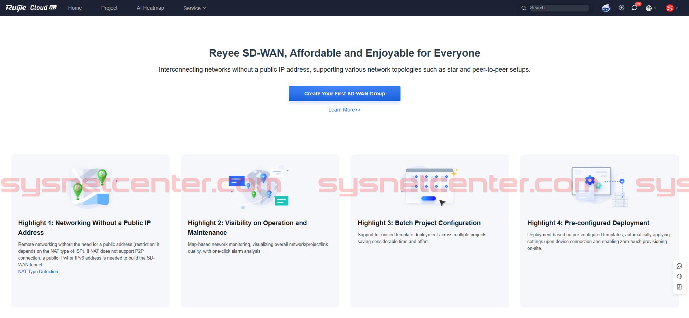Screen dimensions: 689x318
Task: Click the 'Reyee SD-WAN, Affordable and Enjoyable' title
Action: (x=344, y=53)
